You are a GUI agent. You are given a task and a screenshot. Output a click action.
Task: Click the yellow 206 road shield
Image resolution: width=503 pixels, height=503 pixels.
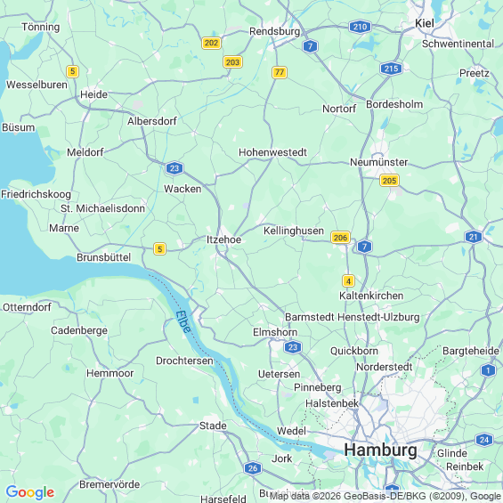340,238
